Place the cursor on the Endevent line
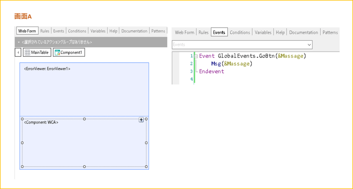 212,72
